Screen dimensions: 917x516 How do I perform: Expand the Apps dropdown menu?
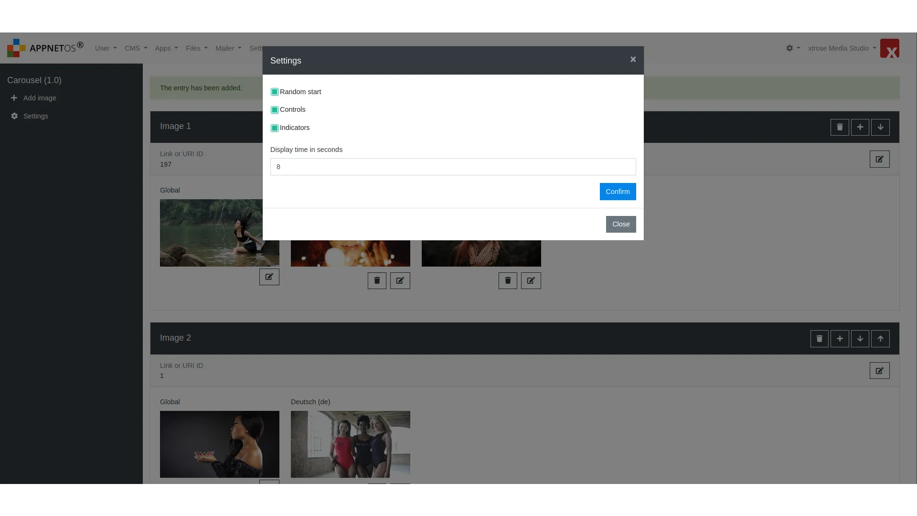click(x=166, y=48)
